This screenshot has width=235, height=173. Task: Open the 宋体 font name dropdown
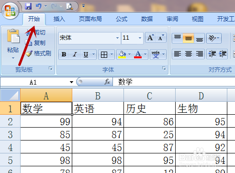[x=117, y=38]
